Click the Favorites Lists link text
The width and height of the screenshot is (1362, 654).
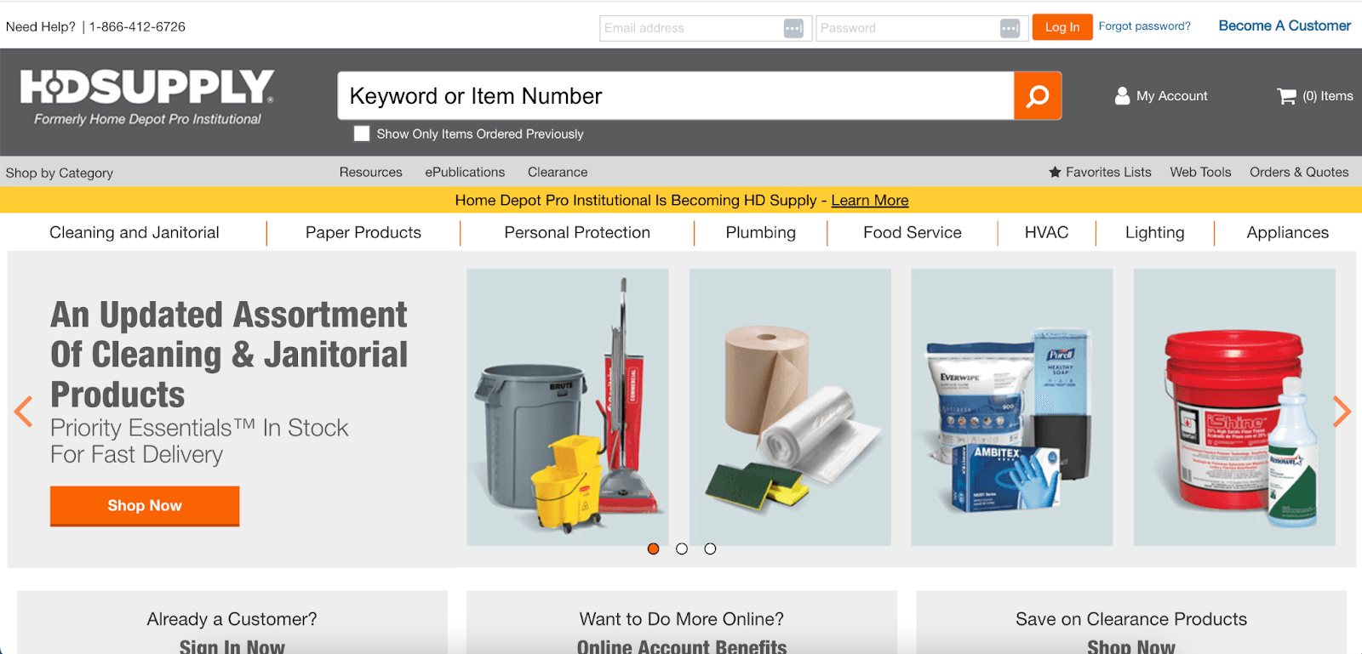coord(1108,172)
